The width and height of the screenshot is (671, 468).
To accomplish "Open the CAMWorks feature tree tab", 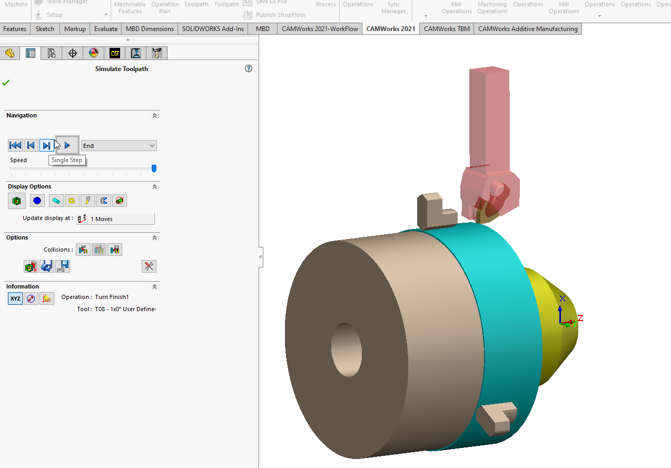I will (115, 53).
